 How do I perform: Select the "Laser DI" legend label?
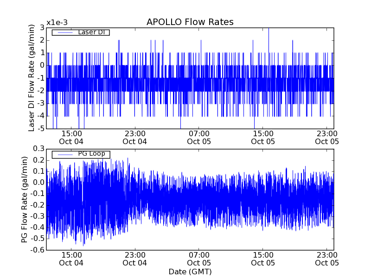[x=91, y=32]
